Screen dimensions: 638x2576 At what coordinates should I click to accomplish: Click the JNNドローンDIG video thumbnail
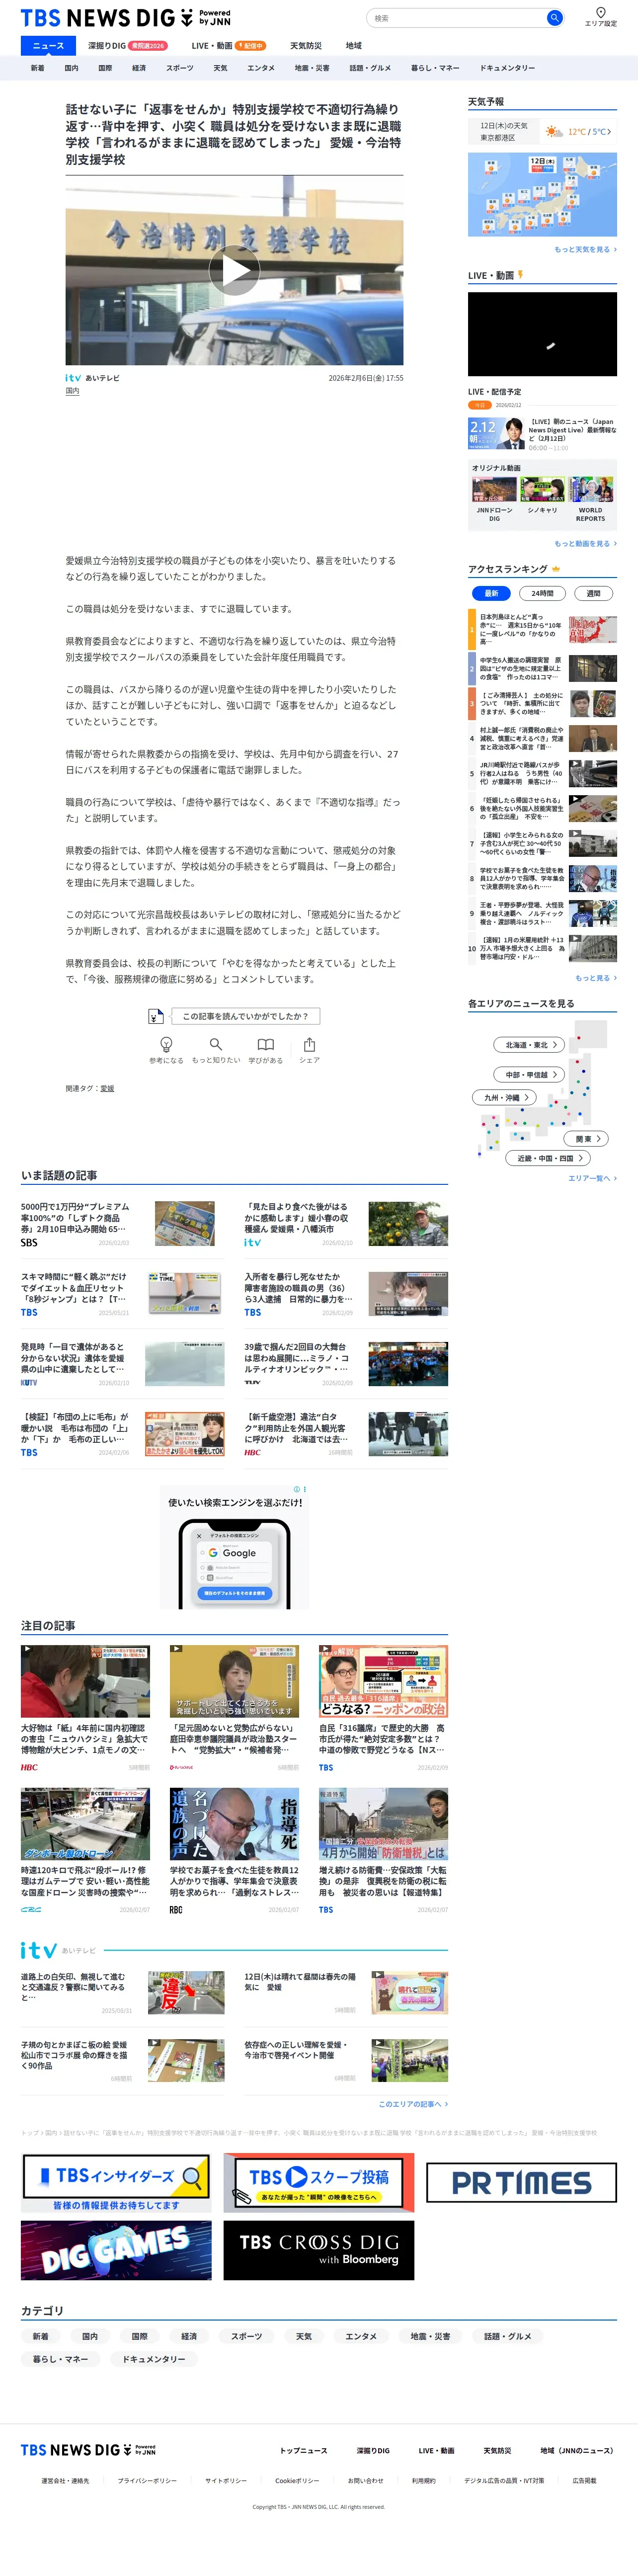[x=494, y=490]
